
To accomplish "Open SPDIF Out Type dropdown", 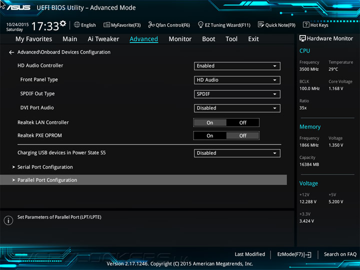I will (x=237, y=94).
